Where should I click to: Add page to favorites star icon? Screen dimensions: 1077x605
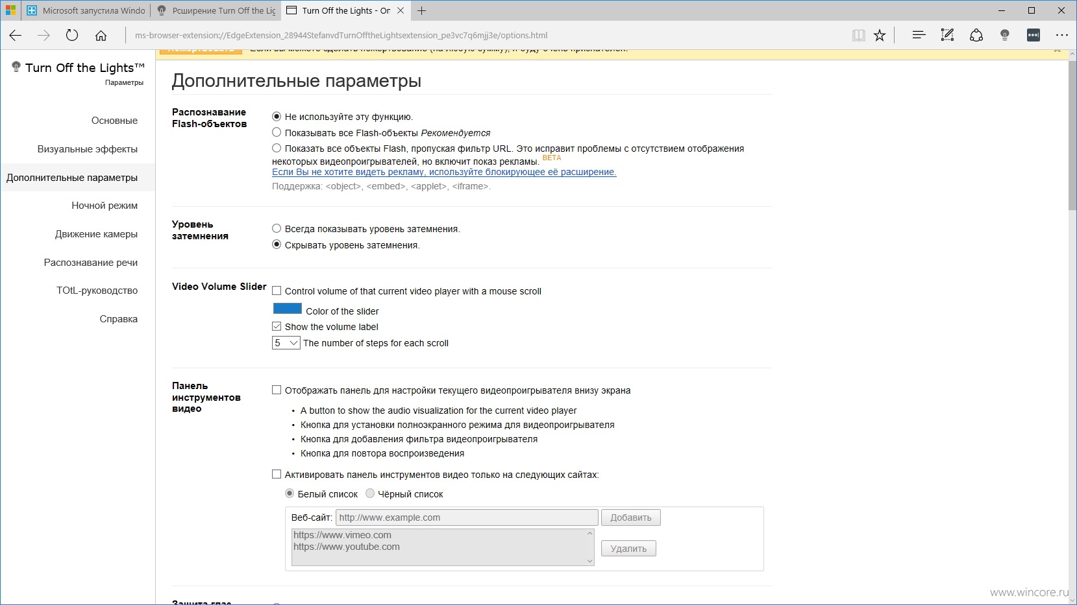coord(880,36)
